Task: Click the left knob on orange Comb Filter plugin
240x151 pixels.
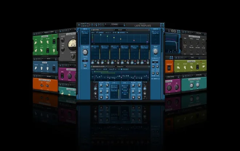Action: pyautogui.click(x=42, y=86)
